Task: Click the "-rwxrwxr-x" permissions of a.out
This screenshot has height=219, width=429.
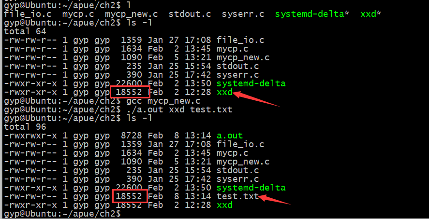Action: point(30,136)
